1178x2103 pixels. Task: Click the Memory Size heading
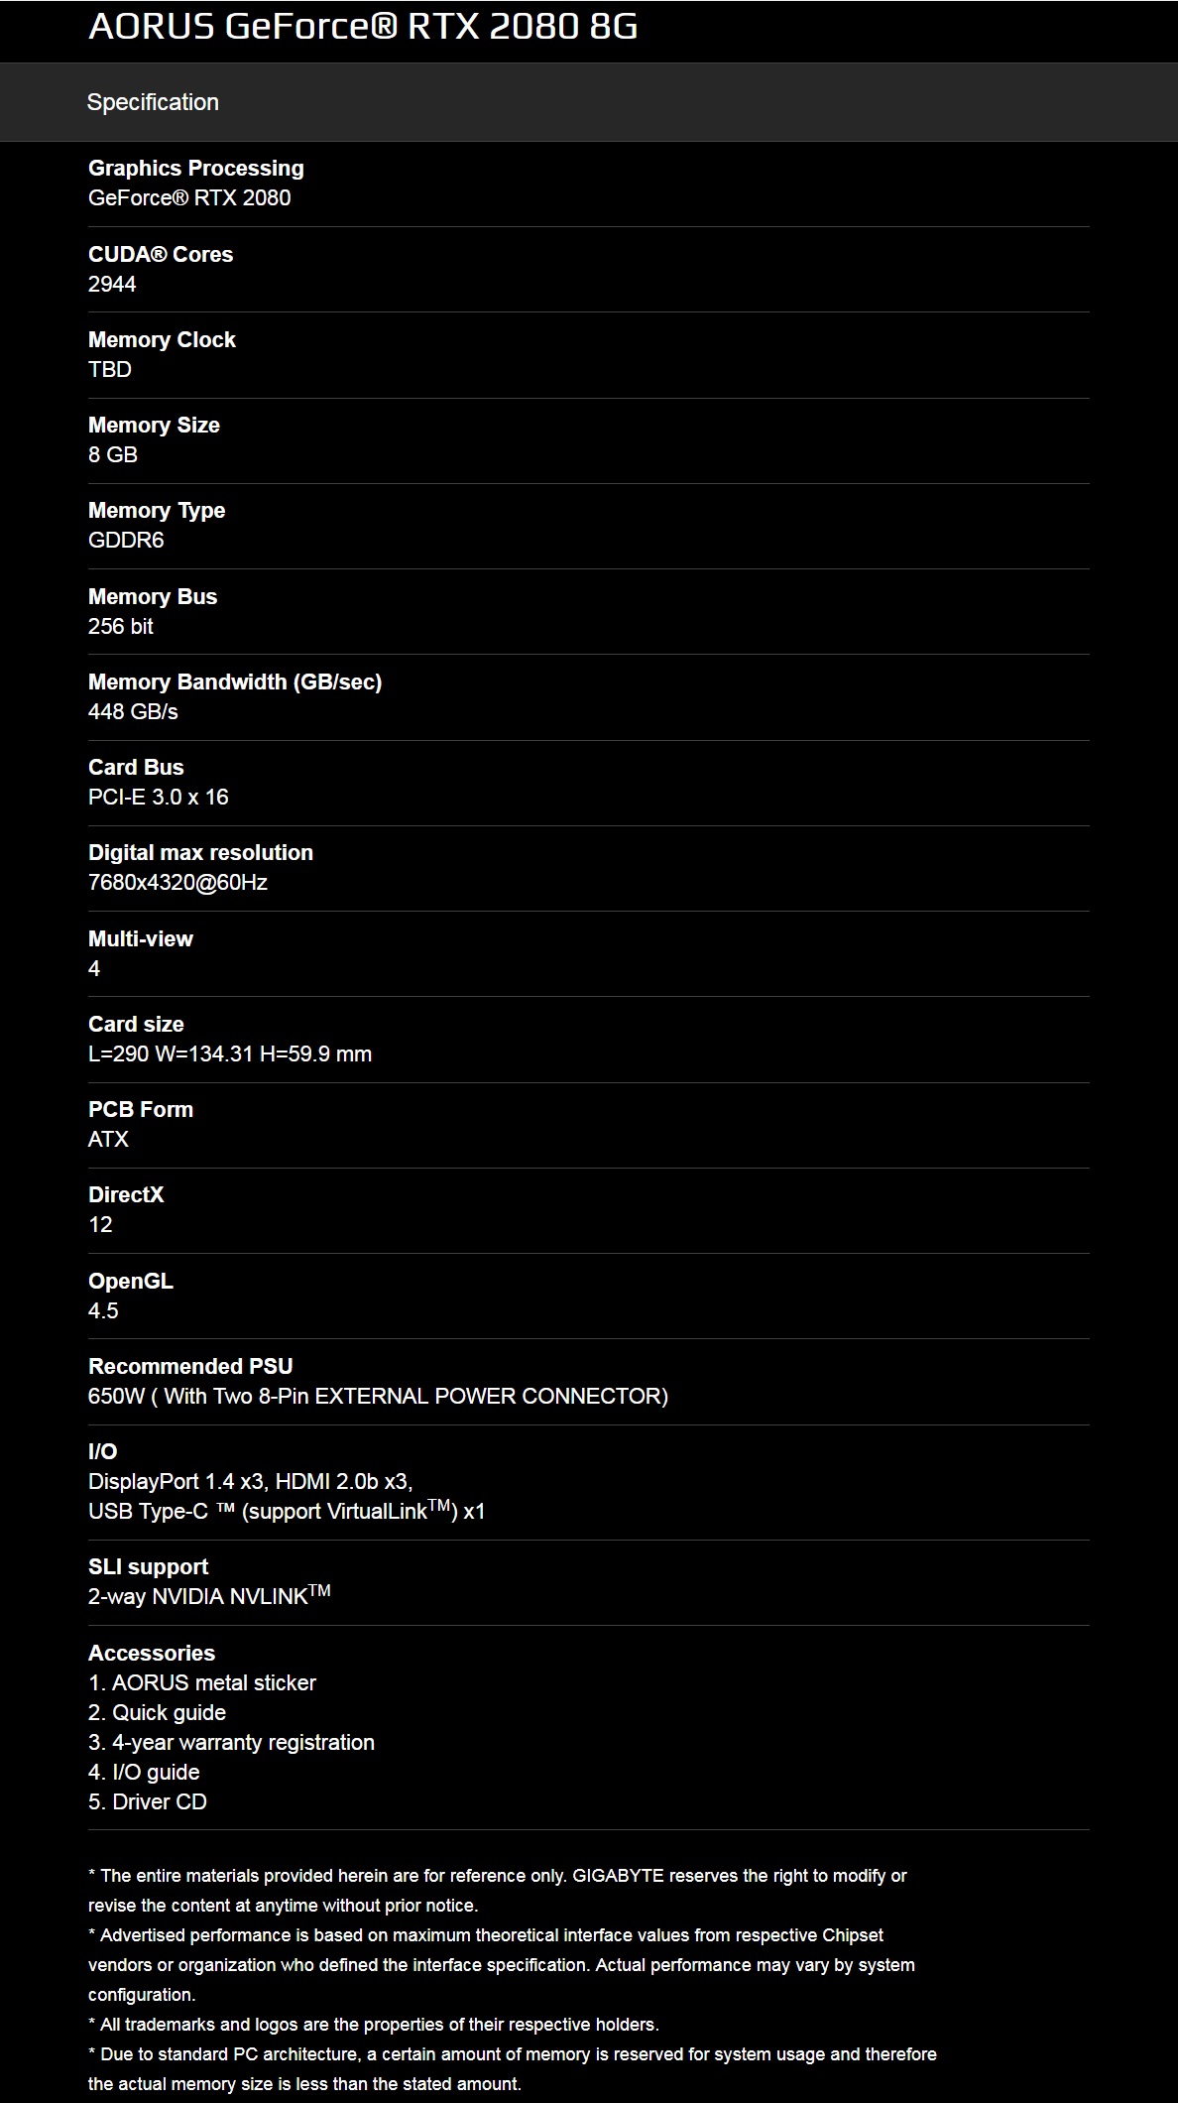pyautogui.click(x=154, y=425)
